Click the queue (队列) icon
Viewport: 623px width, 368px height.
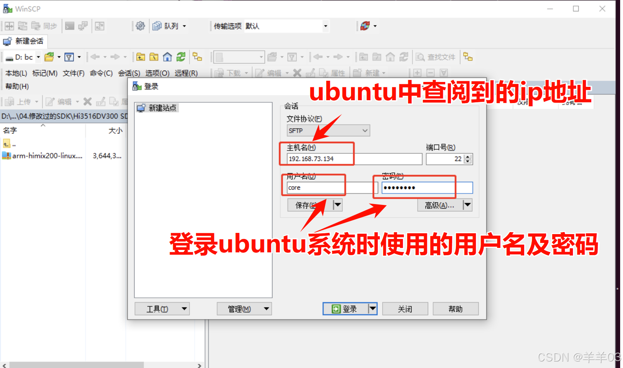[157, 26]
